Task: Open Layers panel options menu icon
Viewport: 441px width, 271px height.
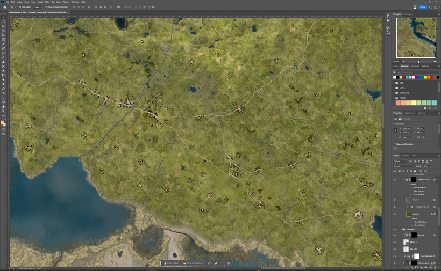Action: tap(439, 156)
